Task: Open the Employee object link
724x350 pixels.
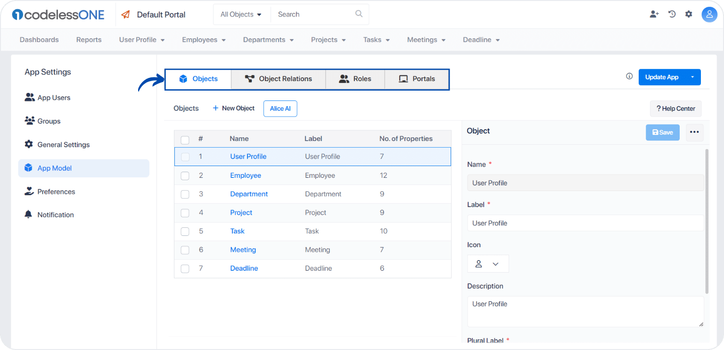Action: pos(246,175)
